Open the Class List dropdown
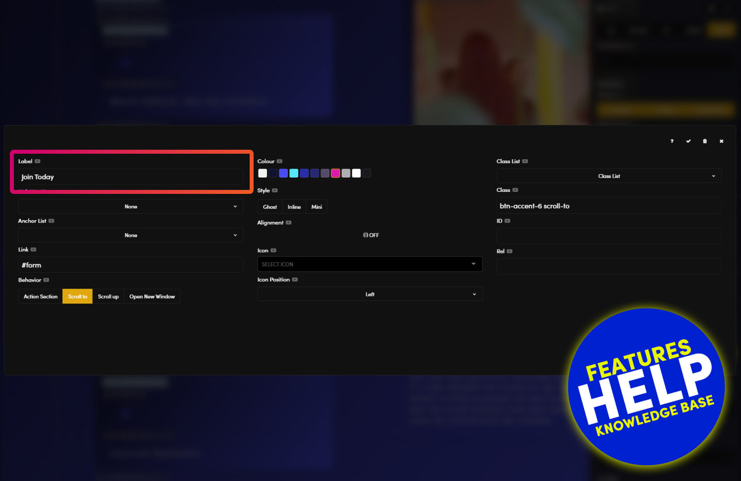The image size is (741, 481). [609, 176]
